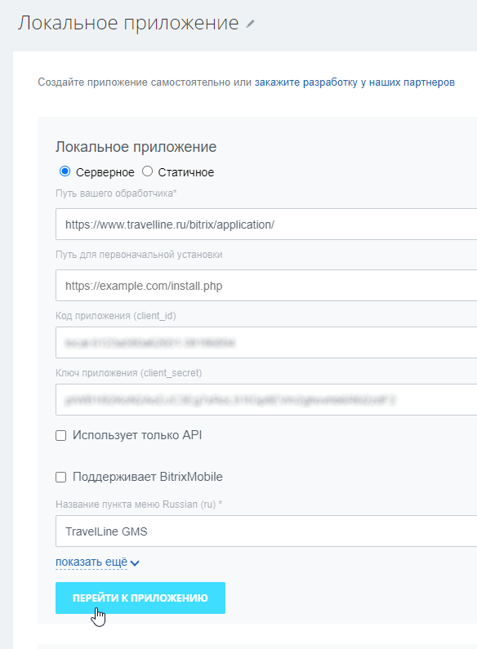
Task: Click the pencil edit icon beside the title
Action: [250, 24]
